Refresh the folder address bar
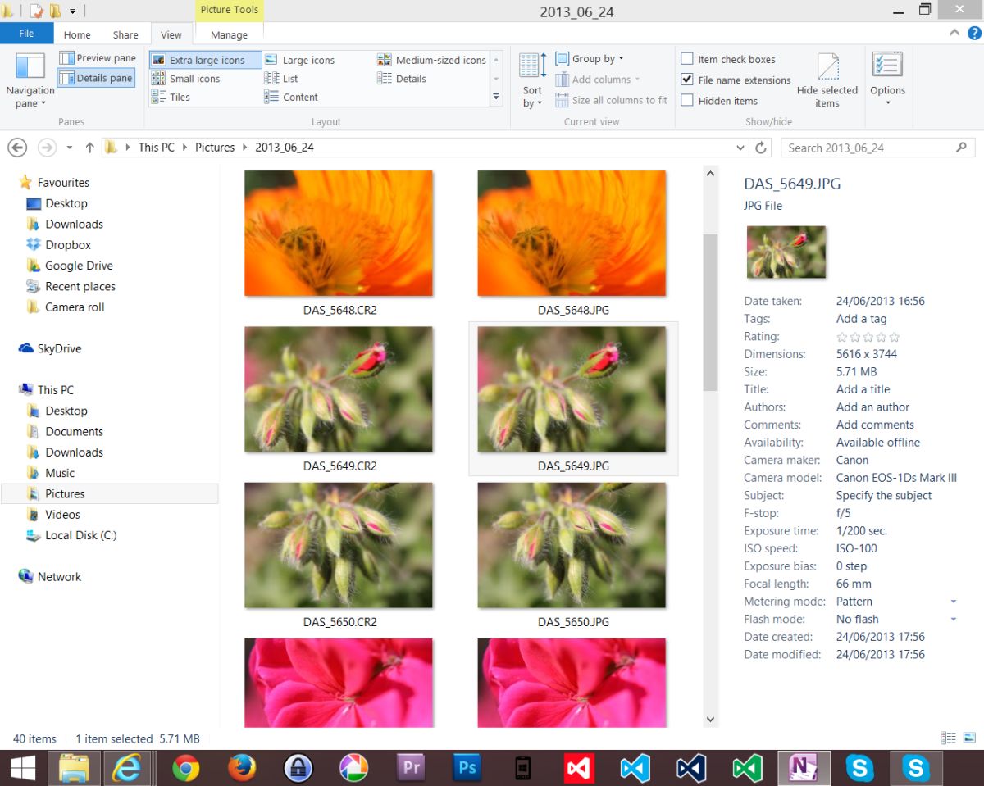Viewport: 984px width, 786px height. pos(761,148)
